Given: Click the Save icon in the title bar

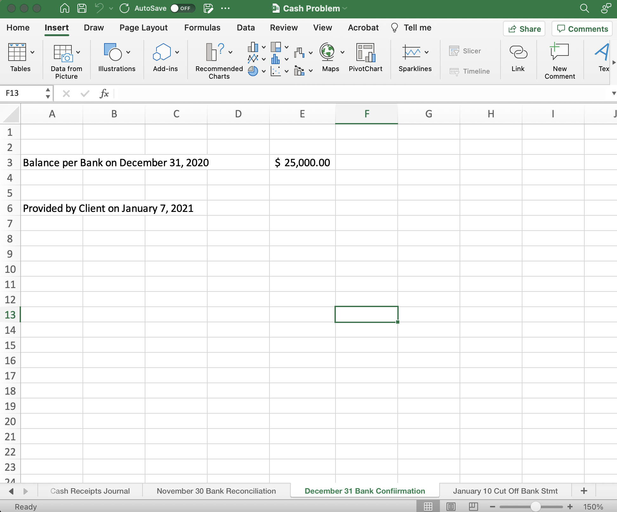Looking at the screenshot, I should click(x=82, y=8).
